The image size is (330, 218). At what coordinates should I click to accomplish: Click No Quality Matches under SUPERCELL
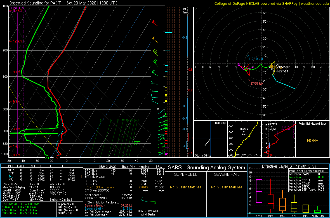click(185, 187)
